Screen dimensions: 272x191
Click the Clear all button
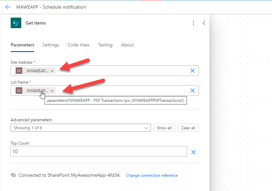188,128
